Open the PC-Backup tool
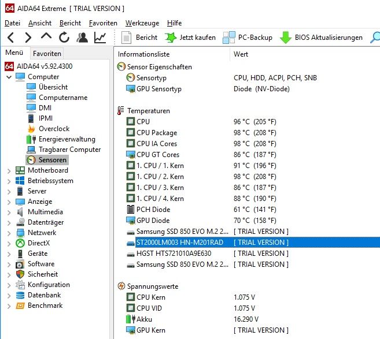 [248, 38]
